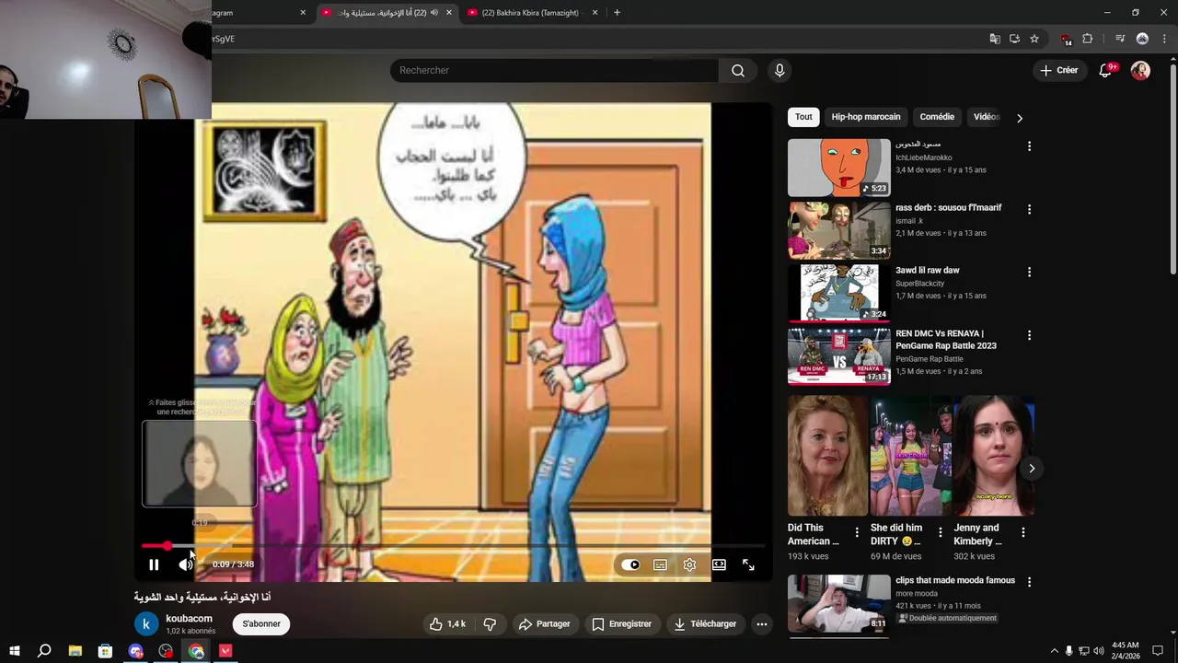Open Microsoft Store from the taskbar
Viewport: 1178px width, 663px height.
pyautogui.click(x=105, y=651)
